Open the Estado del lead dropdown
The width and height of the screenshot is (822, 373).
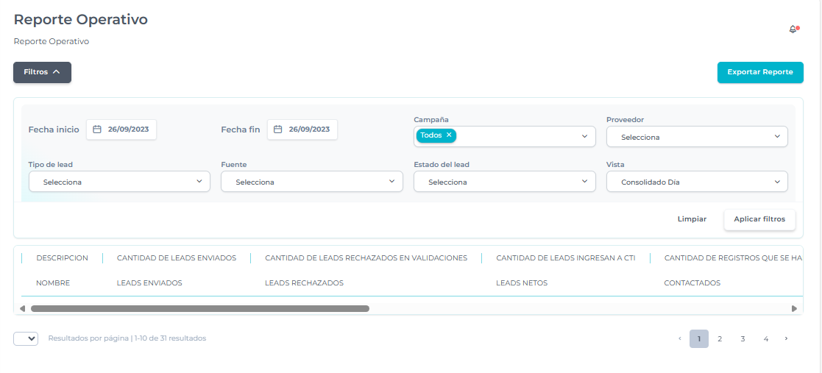(504, 182)
